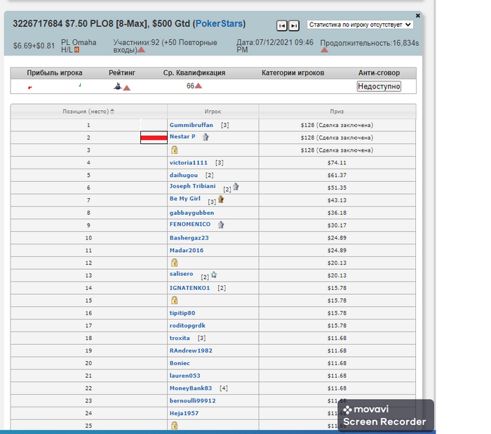Open Gummibruffan player profile

(x=191, y=125)
